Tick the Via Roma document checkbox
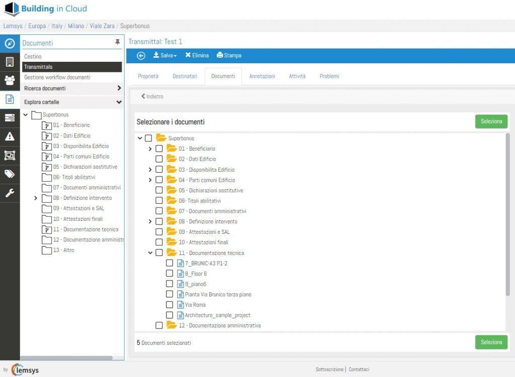This screenshot has width=515, height=377. click(169, 305)
